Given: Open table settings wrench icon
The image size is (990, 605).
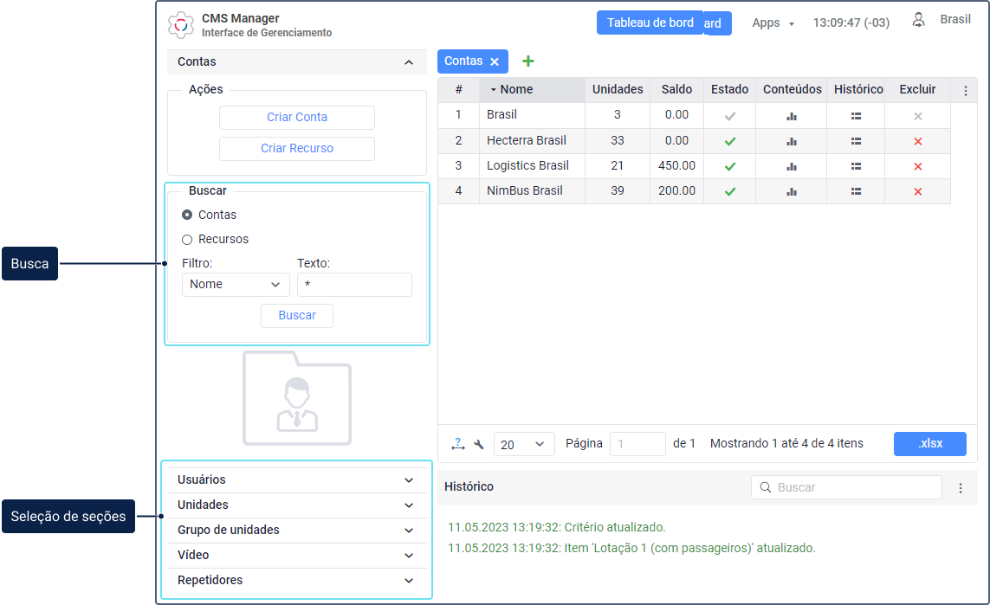Looking at the screenshot, I should pos(479,444).
